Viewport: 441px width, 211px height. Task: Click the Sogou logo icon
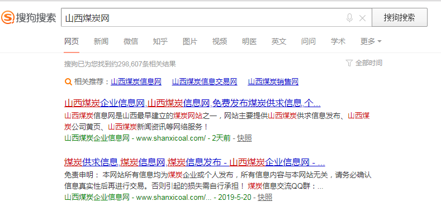point(8,18)
